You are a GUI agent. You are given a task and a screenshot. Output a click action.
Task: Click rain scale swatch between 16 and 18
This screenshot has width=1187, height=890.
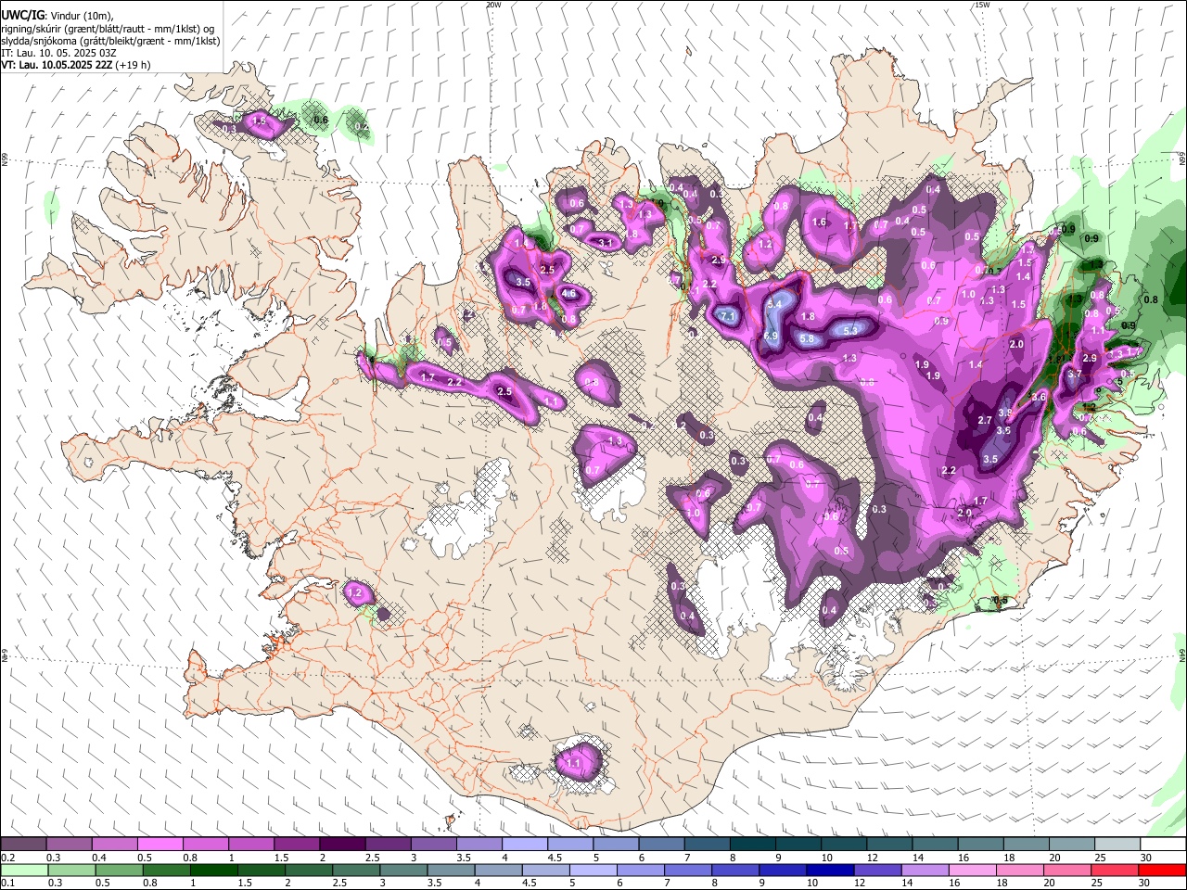973,870
